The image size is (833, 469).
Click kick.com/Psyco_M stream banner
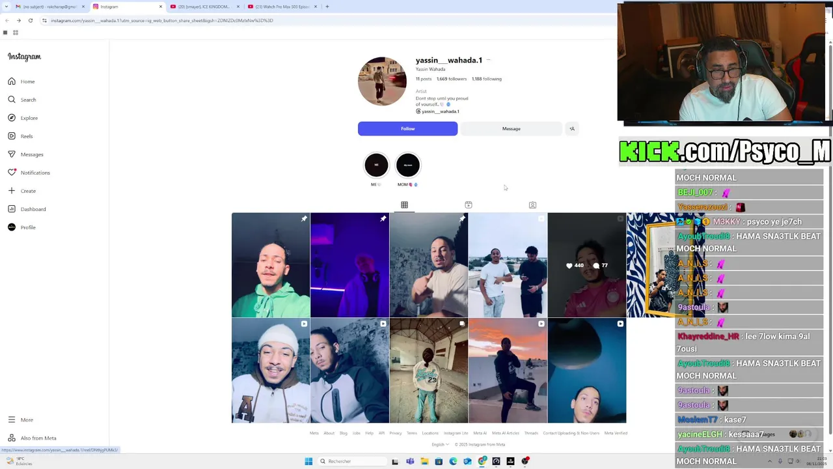(x=725, y=151)
